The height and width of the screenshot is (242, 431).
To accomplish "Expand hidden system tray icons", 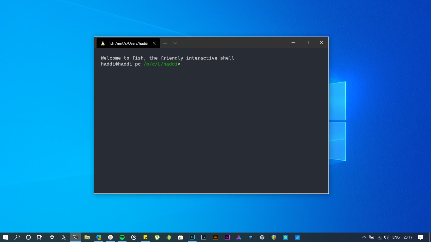I will pyautogui.click(x=364, y=237).
